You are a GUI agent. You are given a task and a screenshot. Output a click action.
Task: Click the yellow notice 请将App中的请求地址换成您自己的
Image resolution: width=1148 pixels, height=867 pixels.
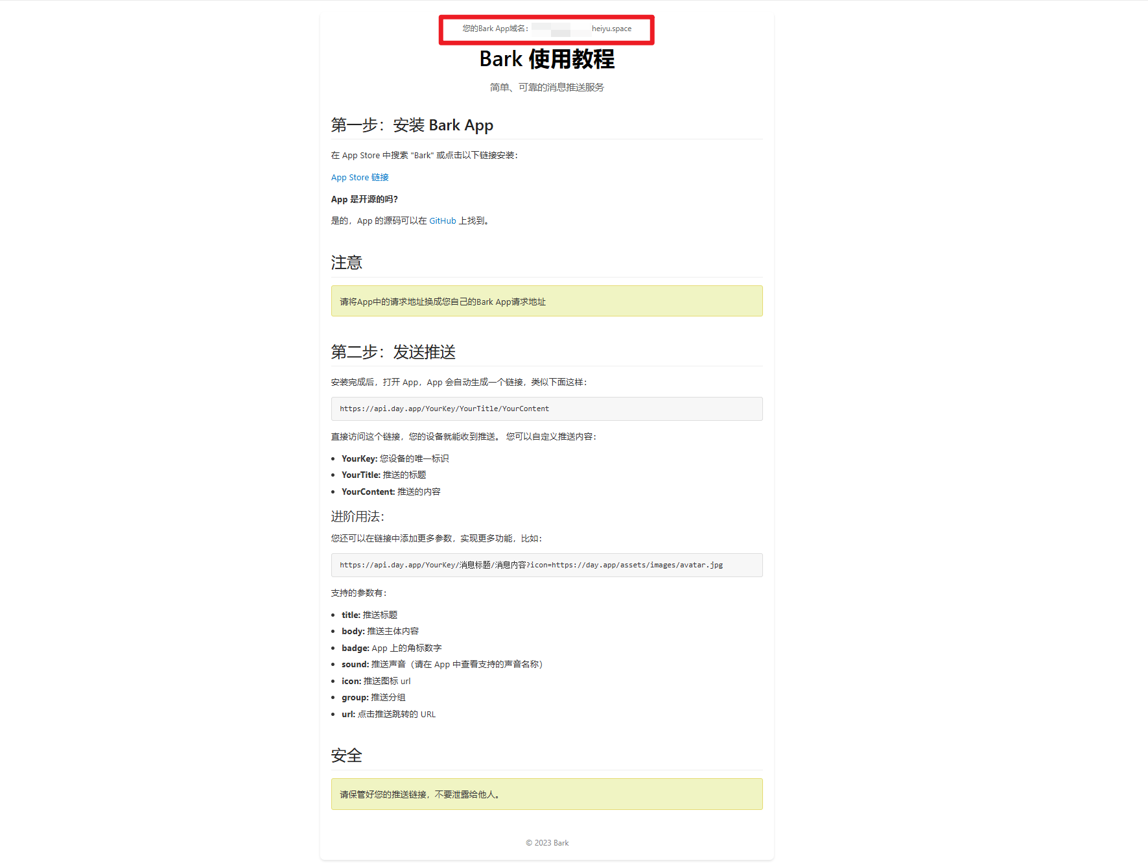coord(547,302)
